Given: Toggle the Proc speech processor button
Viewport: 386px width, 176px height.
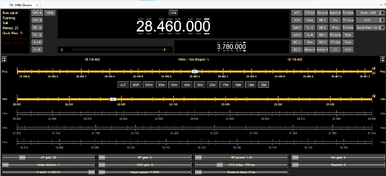Looking at the screenshot, I should [335, 27].
